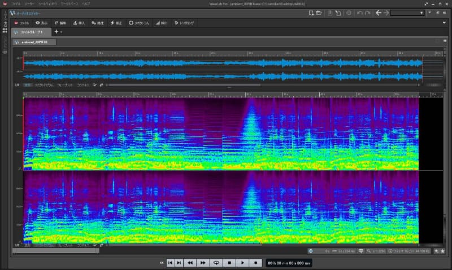Click the New file icon in toolbar

click(311, 12)
